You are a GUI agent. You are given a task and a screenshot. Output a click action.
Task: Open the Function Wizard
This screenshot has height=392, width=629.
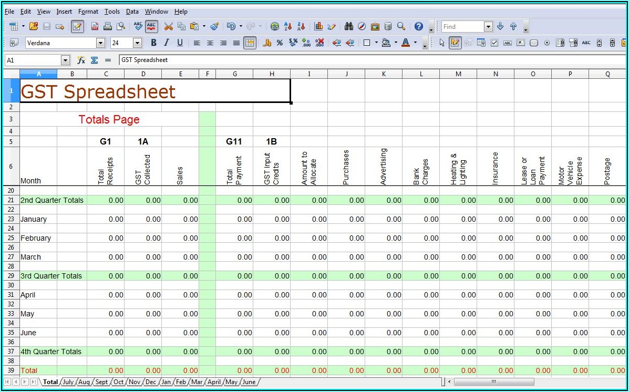coord(81,60)
